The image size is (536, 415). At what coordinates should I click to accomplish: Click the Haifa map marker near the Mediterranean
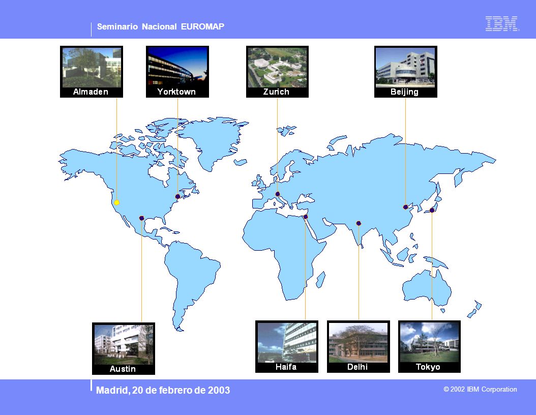pos(306,217)
